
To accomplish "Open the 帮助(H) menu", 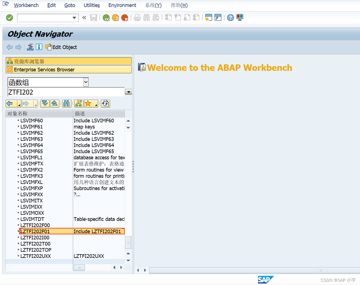I will [179, 5].
